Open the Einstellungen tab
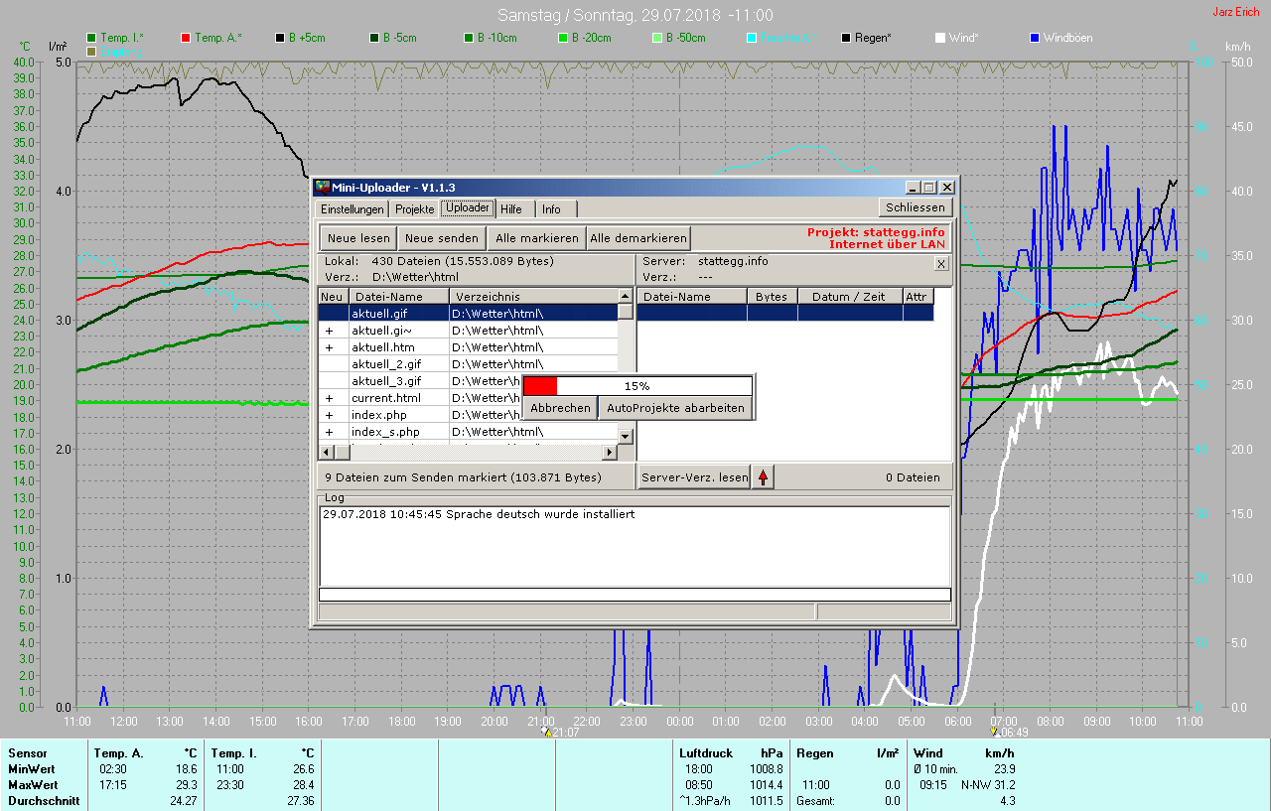This screenshot has height=811, width=1271. (x=352, y=209)
